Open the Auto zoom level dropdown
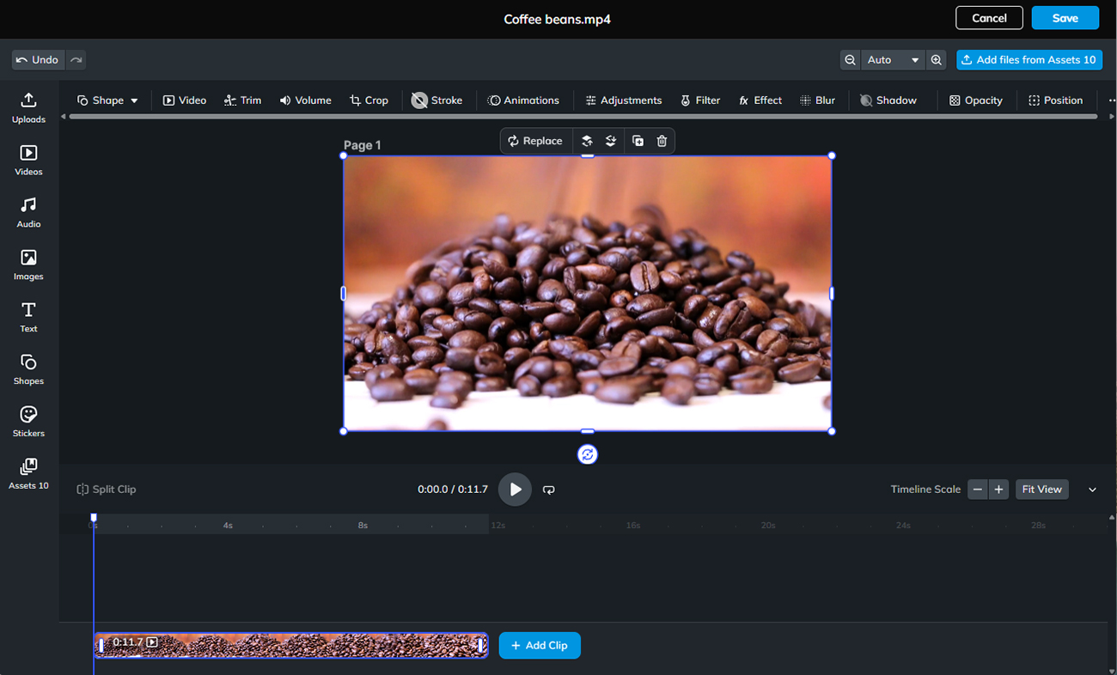The width and height of the screenshot is (1117, 675). point(892,60)
